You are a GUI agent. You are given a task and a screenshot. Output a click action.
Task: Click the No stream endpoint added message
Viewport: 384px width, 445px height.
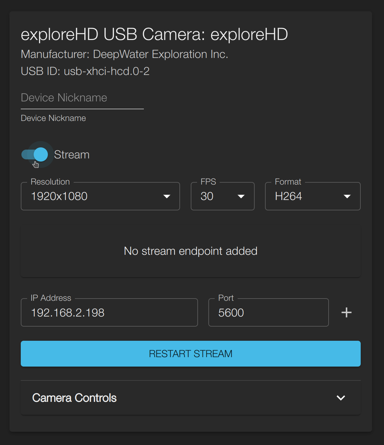pyautogui.click(x=191, y=251)
